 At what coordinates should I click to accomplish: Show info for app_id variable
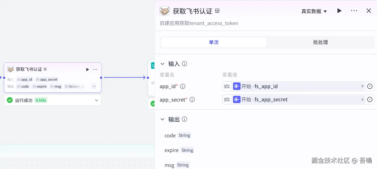183,86
